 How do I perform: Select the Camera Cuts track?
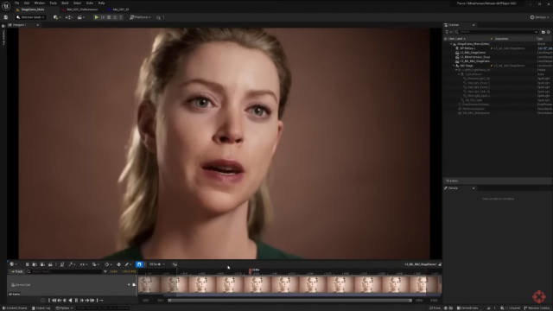pos(72,285)
